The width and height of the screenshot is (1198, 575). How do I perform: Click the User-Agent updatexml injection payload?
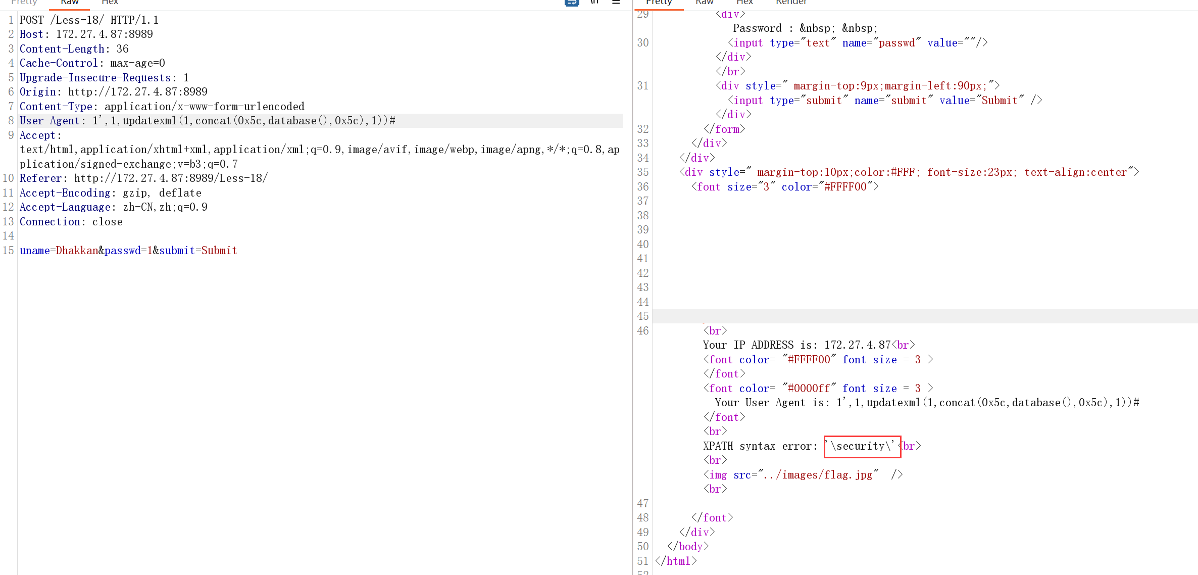(x=244, y=121)
